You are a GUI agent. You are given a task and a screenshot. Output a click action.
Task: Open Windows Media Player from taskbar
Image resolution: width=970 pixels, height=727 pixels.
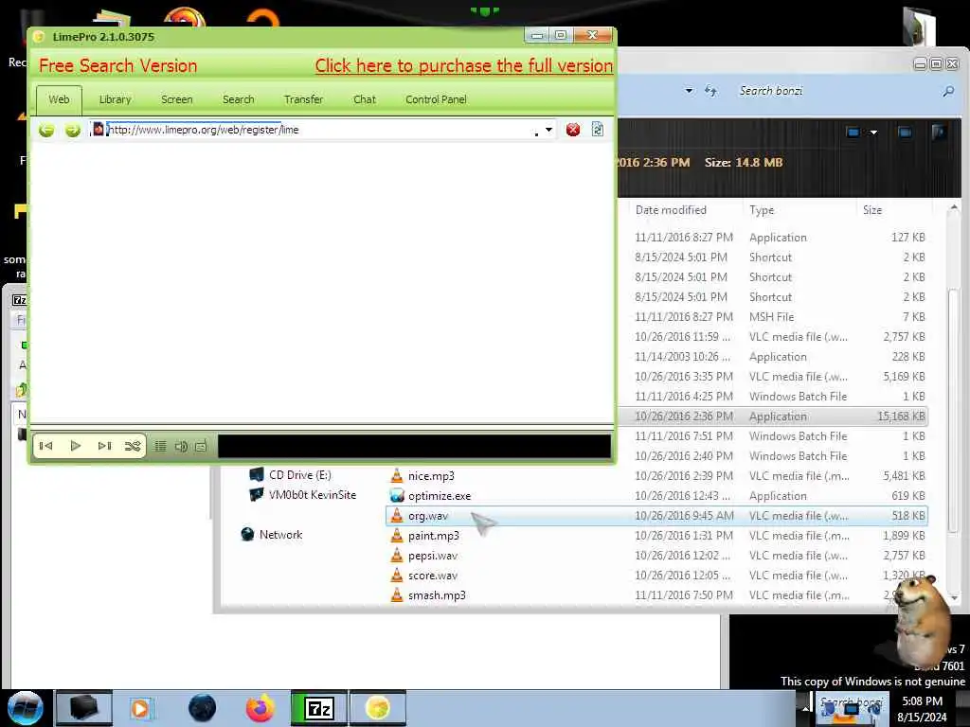click(140, 708)
